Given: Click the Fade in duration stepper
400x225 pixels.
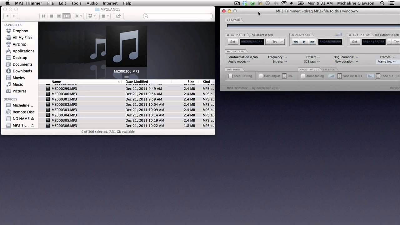Looking at the screenshot, I should click(339, 76).
